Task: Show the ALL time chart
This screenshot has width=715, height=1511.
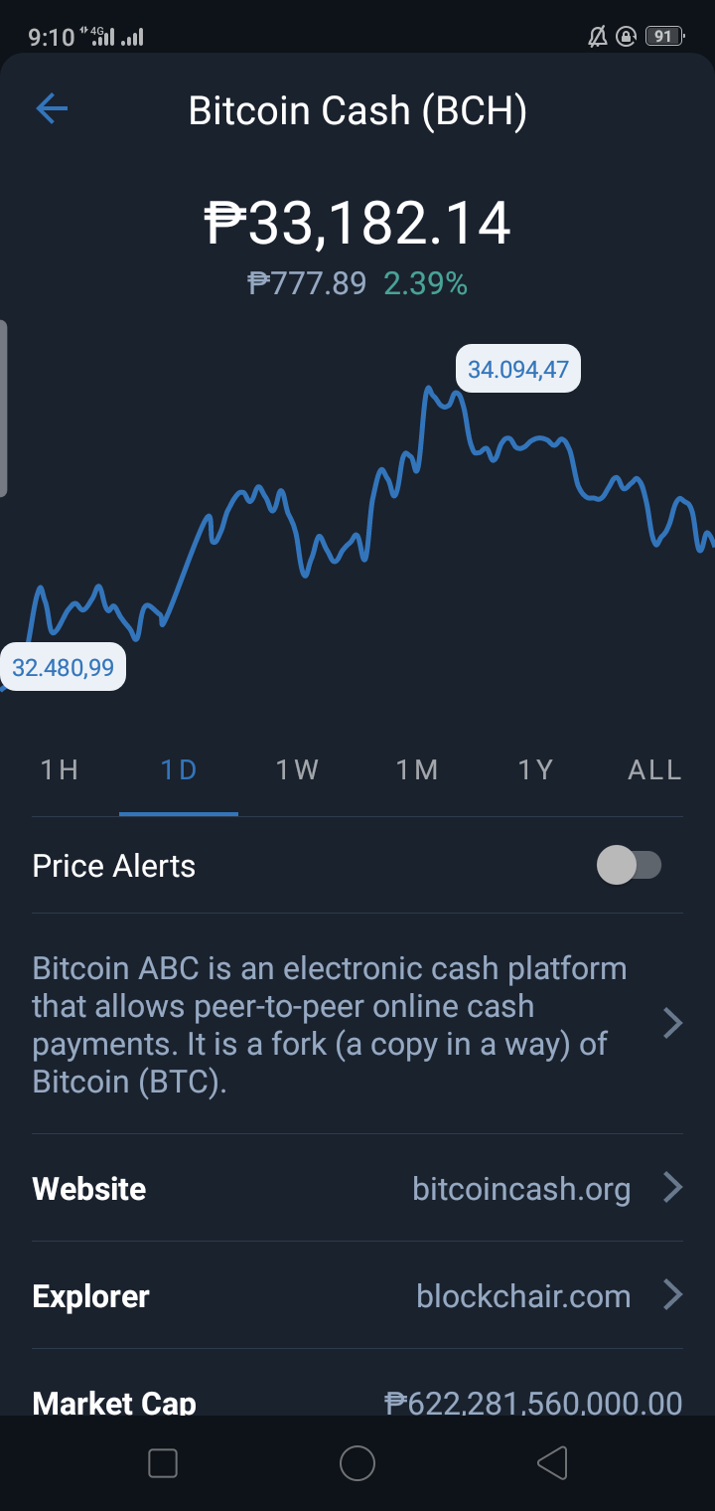Action: pos(654,770)
